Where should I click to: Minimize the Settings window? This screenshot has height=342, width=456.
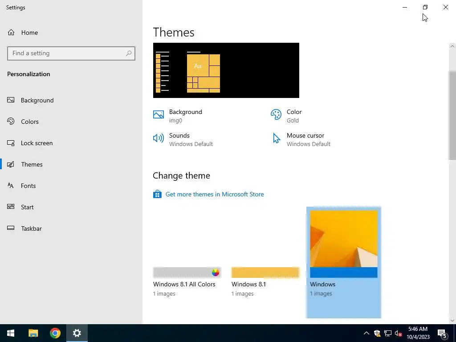[x=405, y=7]
